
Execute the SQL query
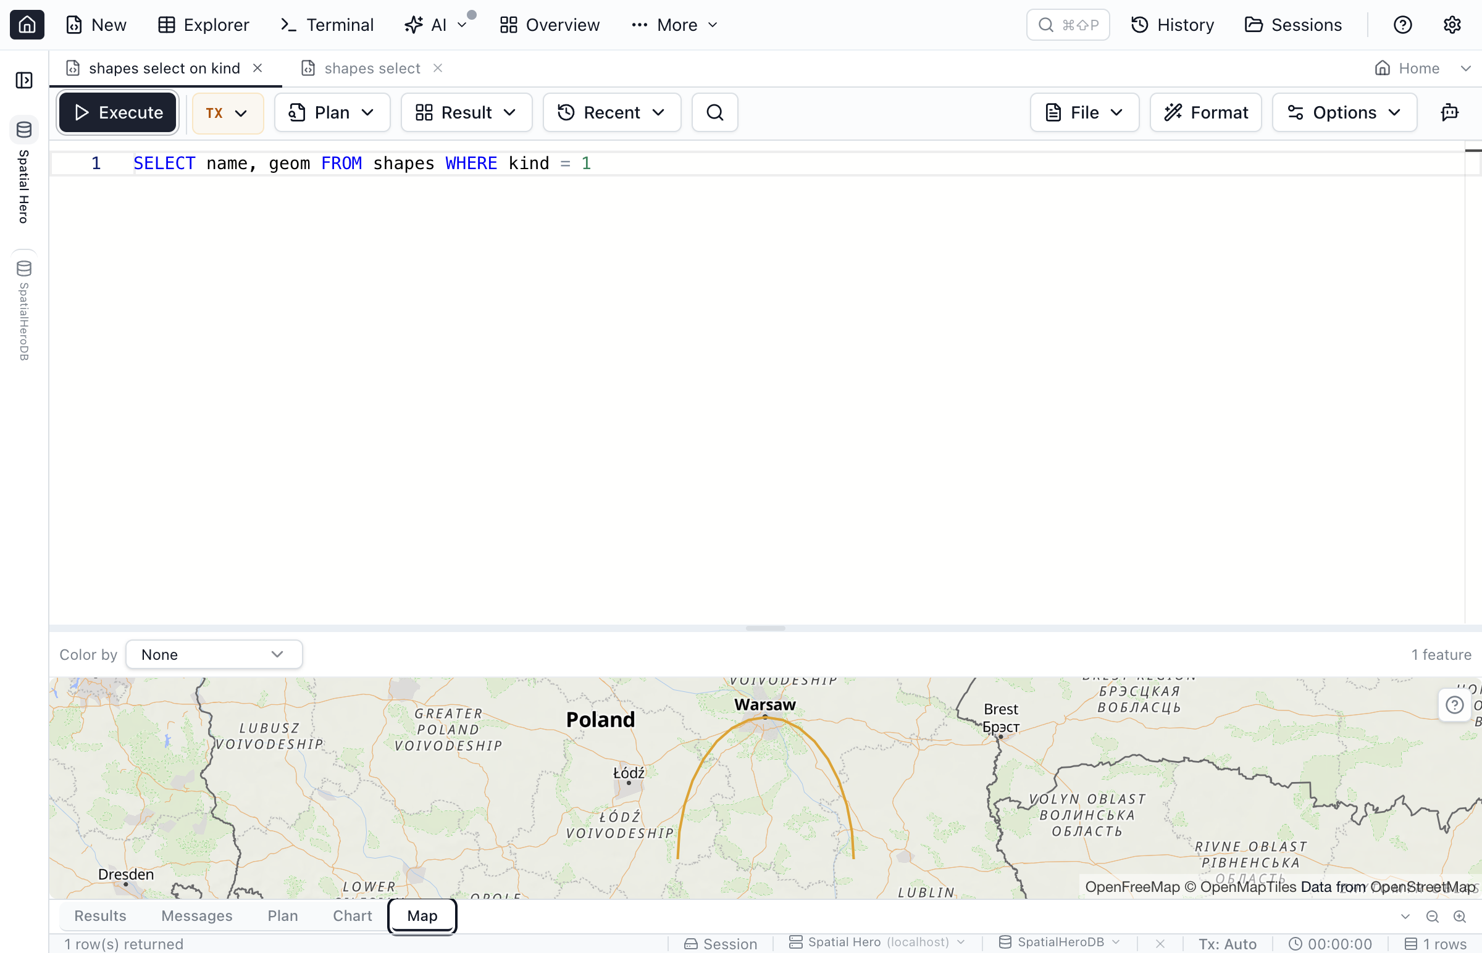click(117, 112)
